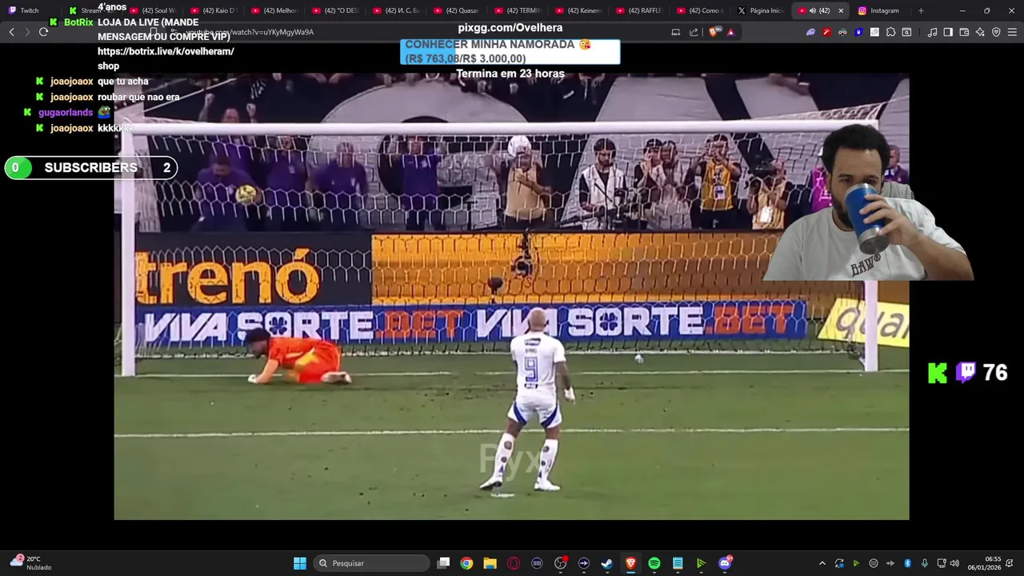The height and width of the screenshot is (576, 1024).
Task: Open the '(42) Kaio D' YouTube tab
Action: (x=213, y=10)
